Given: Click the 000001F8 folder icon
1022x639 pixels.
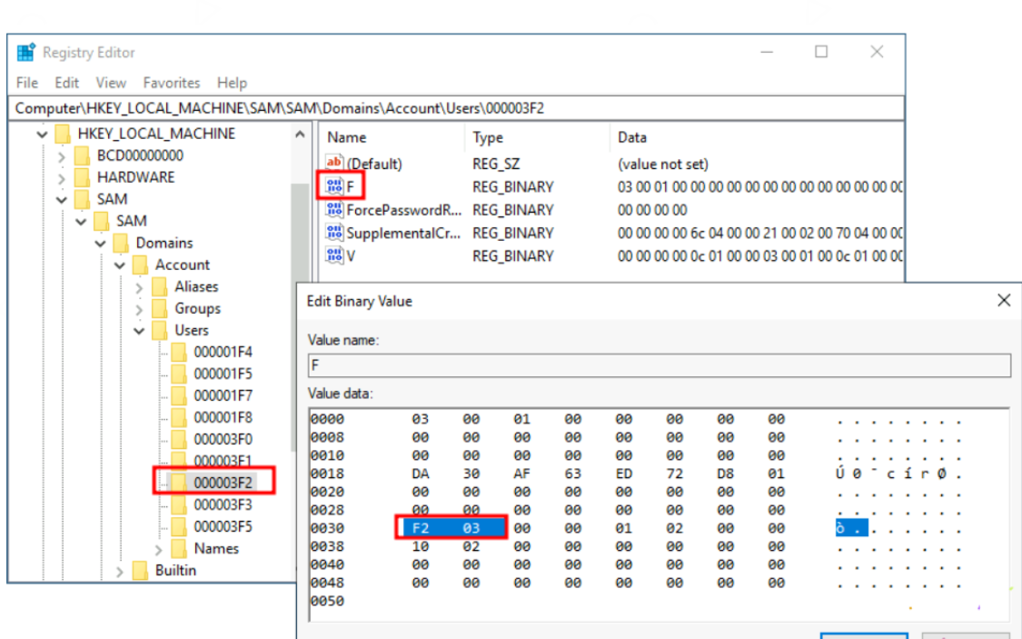Looking at the screenshot, I should coord(179,418).
